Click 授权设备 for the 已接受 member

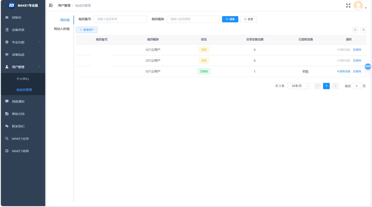click(343, 72)
